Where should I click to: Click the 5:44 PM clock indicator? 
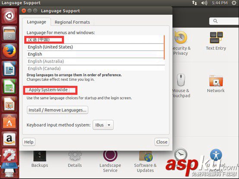(220, 3)
